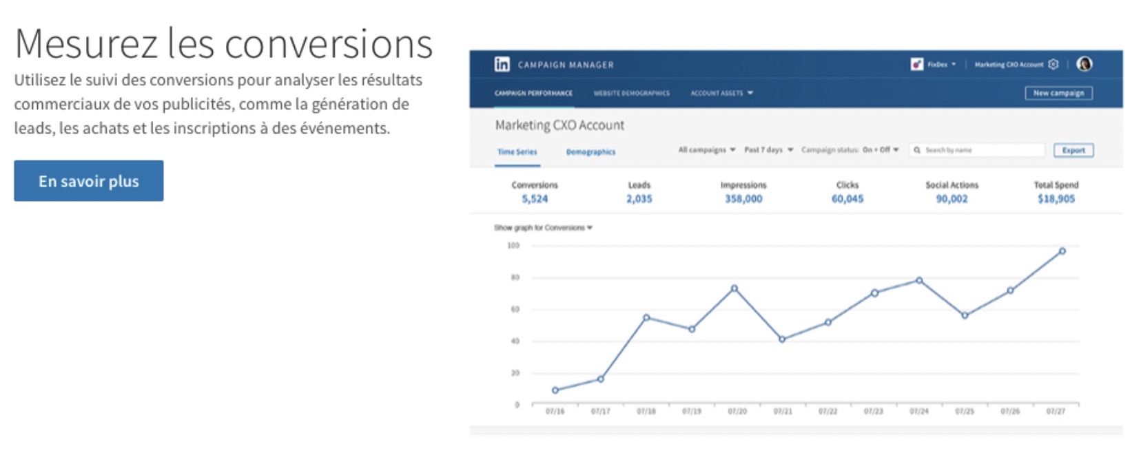
Task: Click the search magnifier icon
Action: coord(917,150)
